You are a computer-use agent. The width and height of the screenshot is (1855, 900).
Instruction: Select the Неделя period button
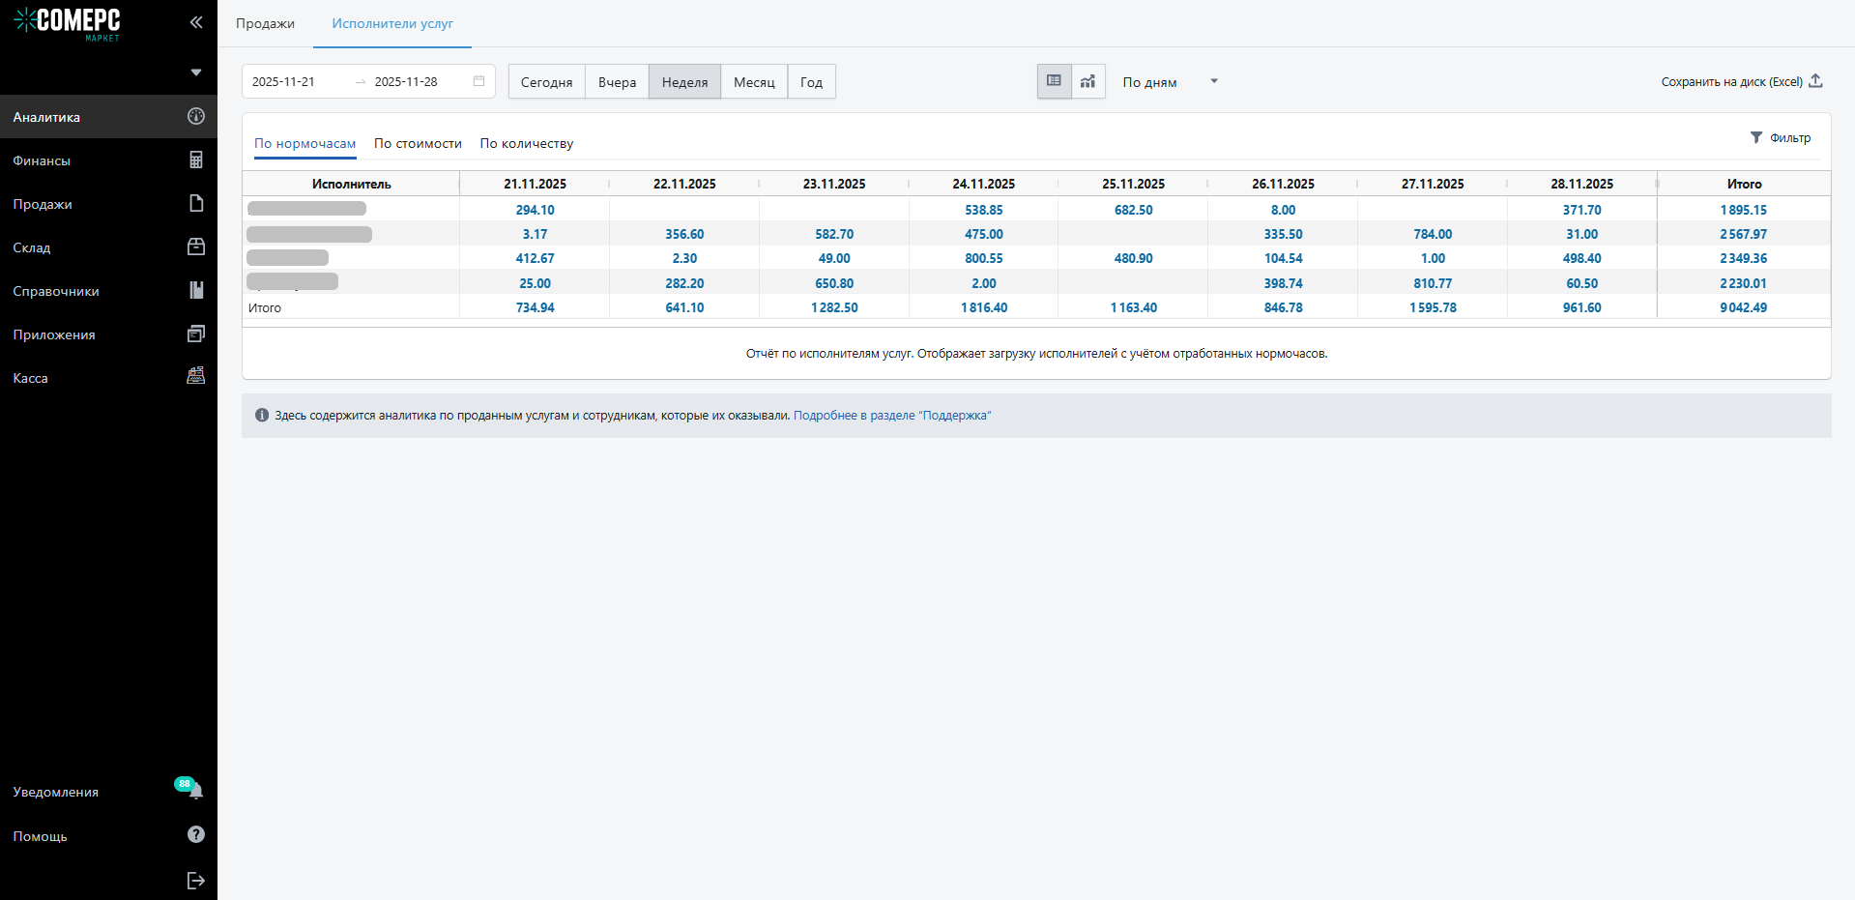click(x=684, y=82)
